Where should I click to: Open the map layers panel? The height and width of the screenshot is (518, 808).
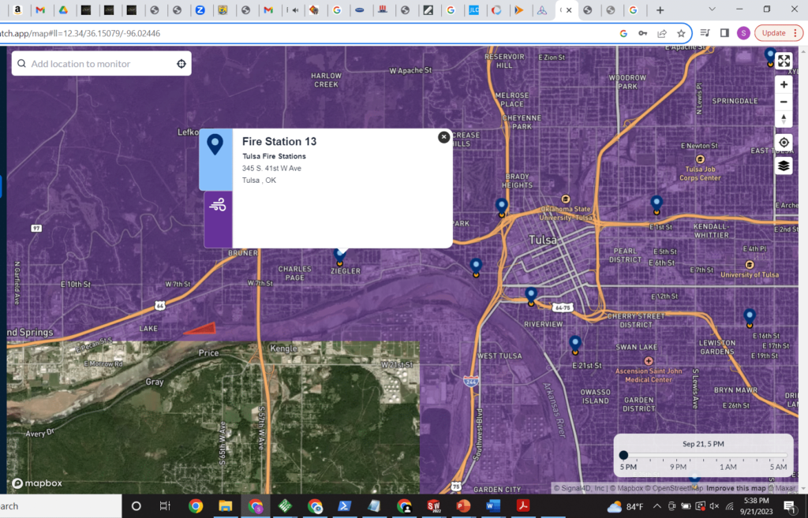coord(784,166)
